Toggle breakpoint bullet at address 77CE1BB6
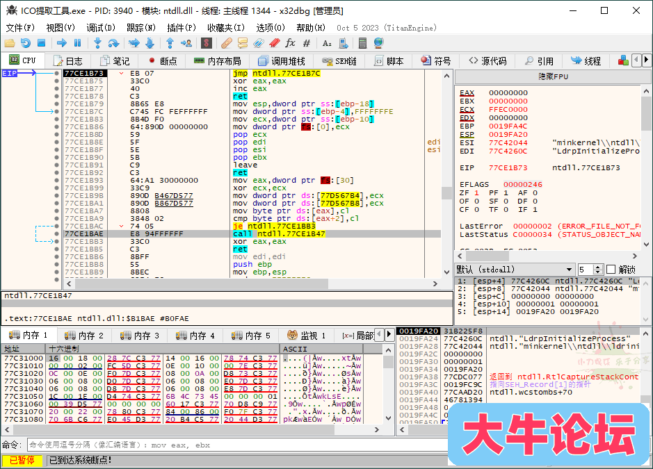This screenshot has height=469, width=653. click(x=56, y=257)
